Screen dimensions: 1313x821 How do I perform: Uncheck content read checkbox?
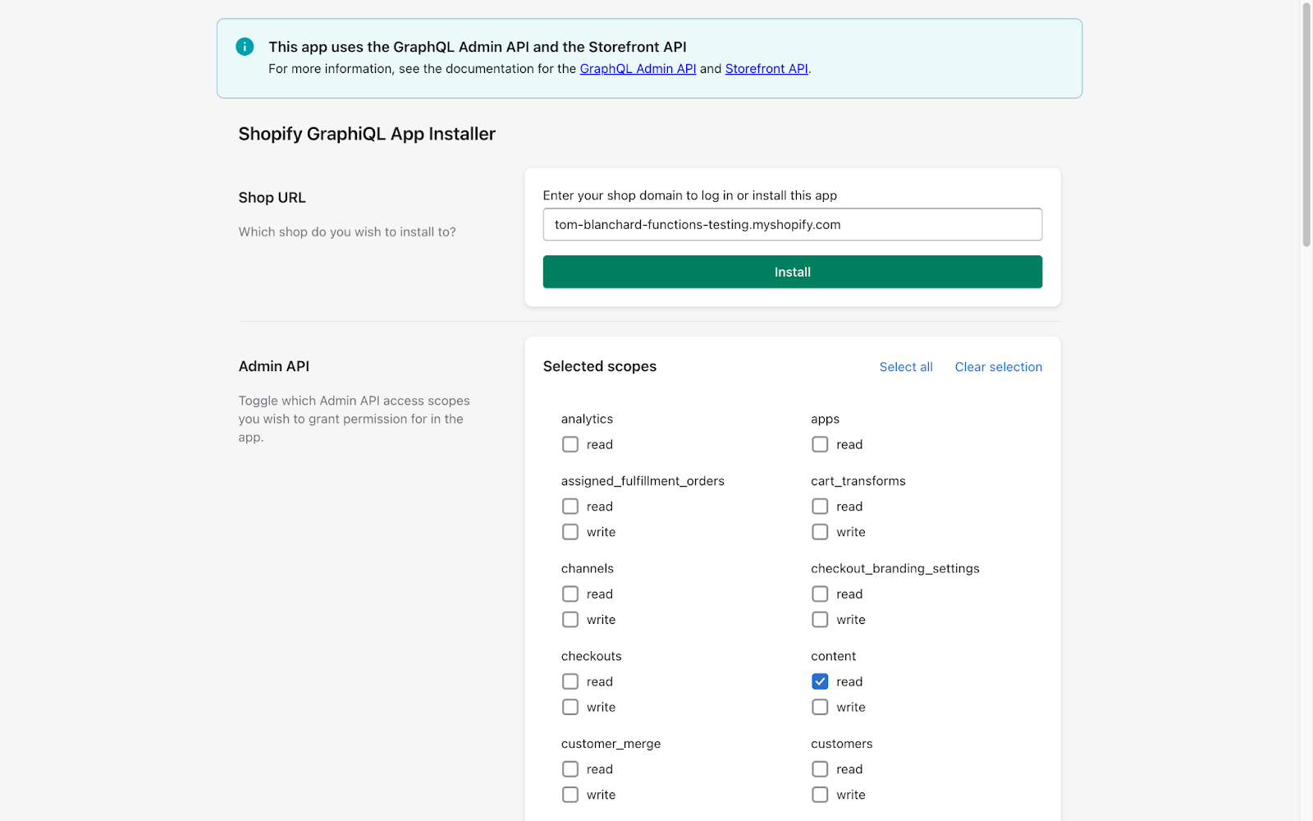(820, 681)
